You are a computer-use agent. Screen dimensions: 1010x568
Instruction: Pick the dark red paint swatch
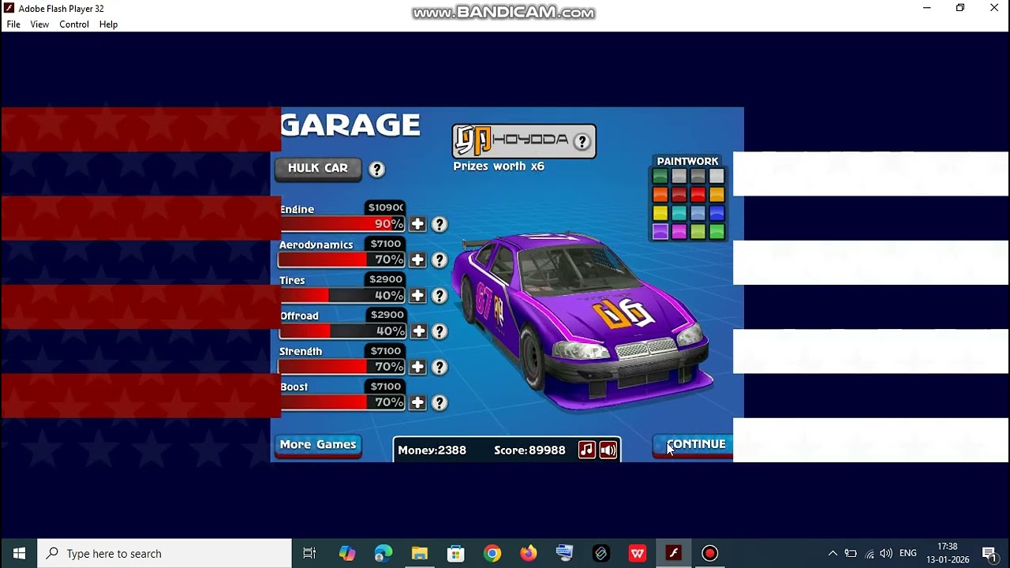click(679, 194)
